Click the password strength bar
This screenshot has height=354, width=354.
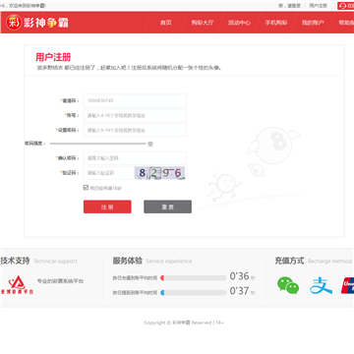(97, 144)
